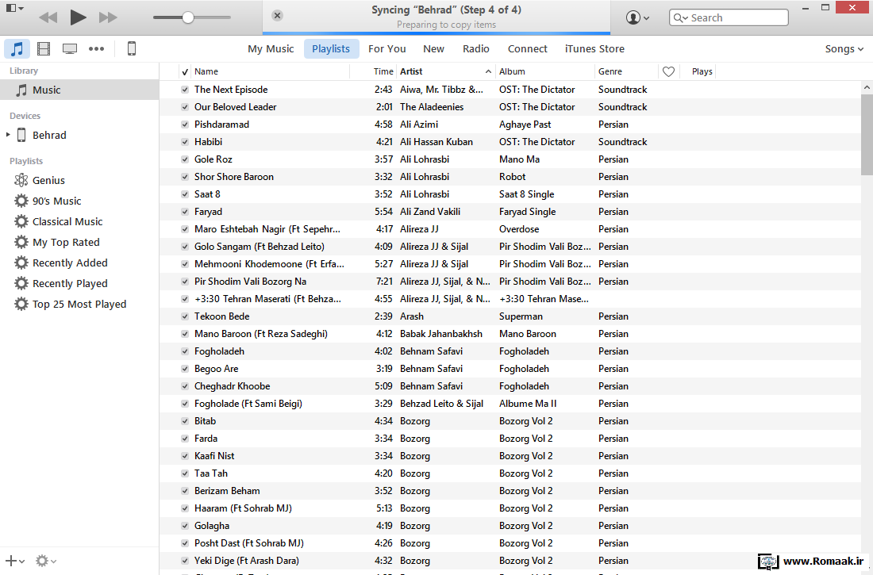Uncheck the Golagha song checkbox
The height and width of the screenshot is (575, 873).
pyautogui.click(x=185, y=526)
